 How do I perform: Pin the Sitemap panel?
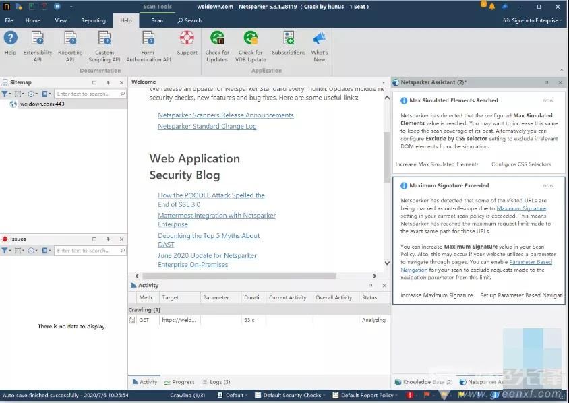click(109, 82)
